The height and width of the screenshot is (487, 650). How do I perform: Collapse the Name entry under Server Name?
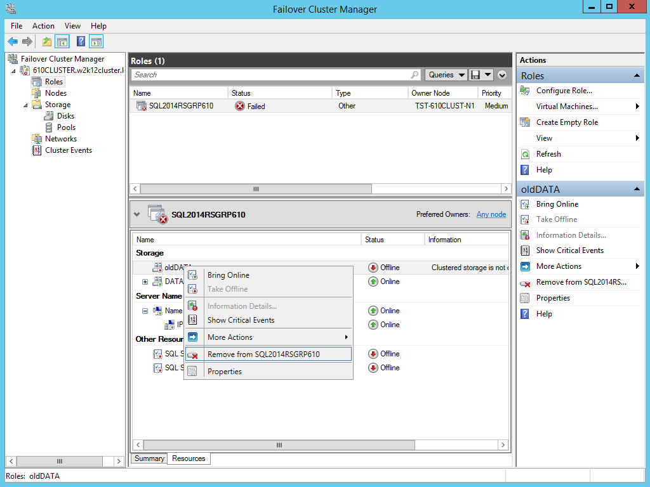pos(145,310)
